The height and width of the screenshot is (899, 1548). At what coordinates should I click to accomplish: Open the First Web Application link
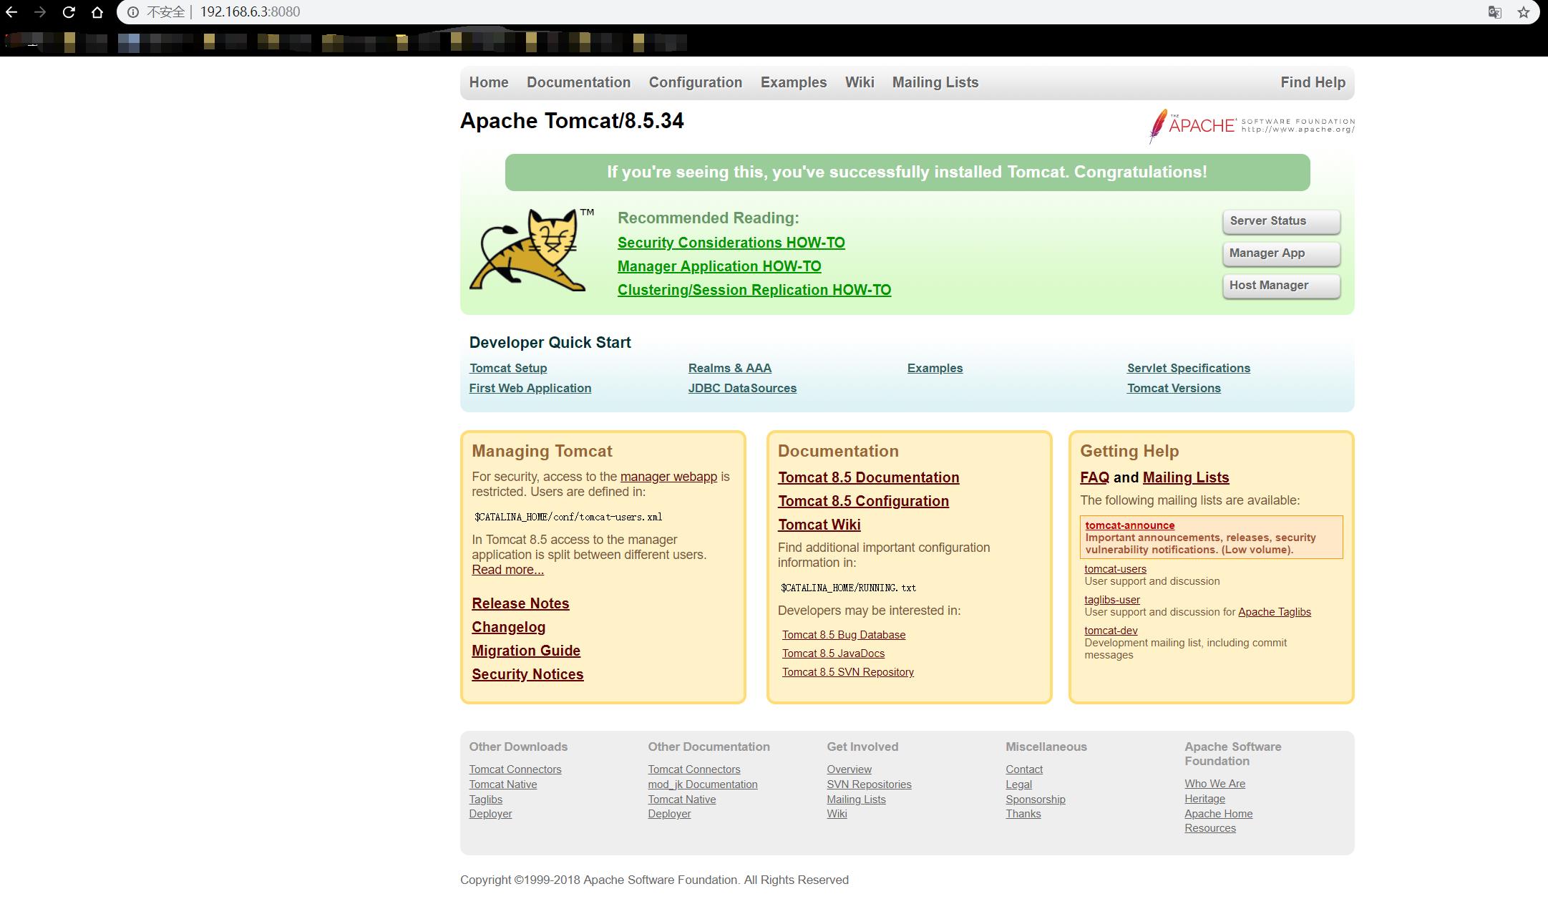(530, 388)
